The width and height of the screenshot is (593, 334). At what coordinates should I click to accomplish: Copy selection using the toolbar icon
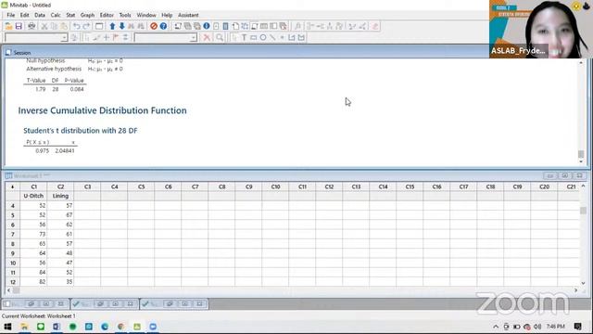pyautogui.click(x=54, y=26)
